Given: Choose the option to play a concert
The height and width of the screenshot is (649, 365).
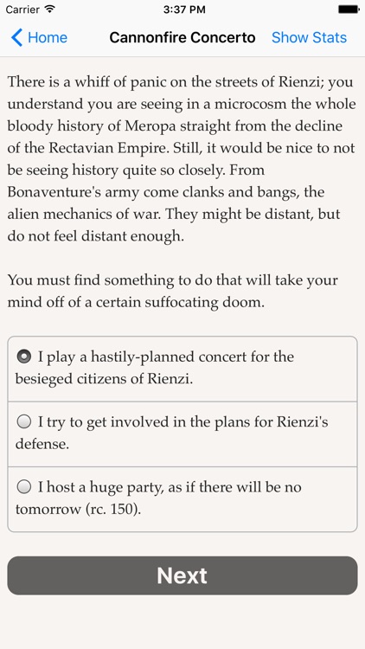Looking at the screenshot, I should click(x=182, y=369).
